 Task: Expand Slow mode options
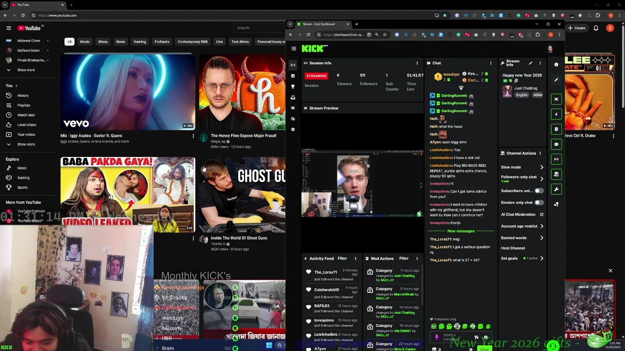pyautogui.click(x=542, y=167)
